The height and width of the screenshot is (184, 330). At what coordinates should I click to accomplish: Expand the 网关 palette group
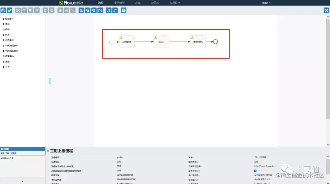pos(6,35)
